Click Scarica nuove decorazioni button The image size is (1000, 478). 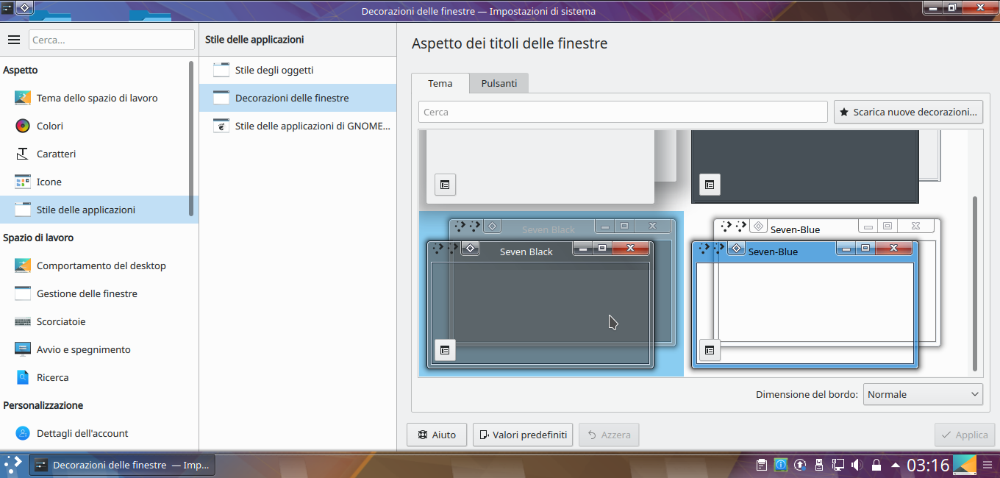[x=908, y=112]
